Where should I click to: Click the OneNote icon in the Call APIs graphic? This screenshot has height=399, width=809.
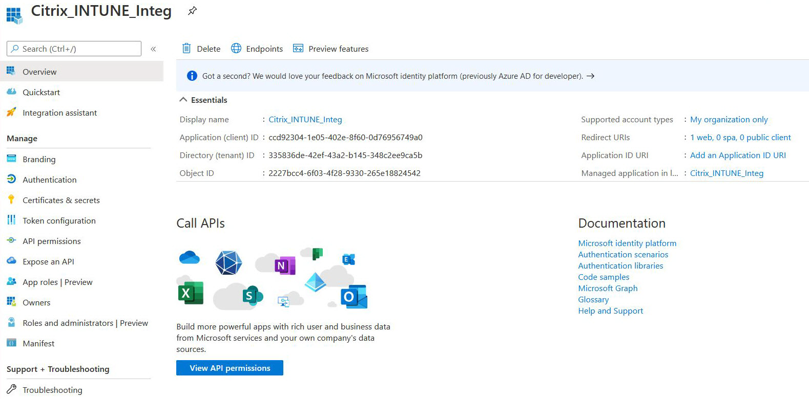[x=284, y=265]
